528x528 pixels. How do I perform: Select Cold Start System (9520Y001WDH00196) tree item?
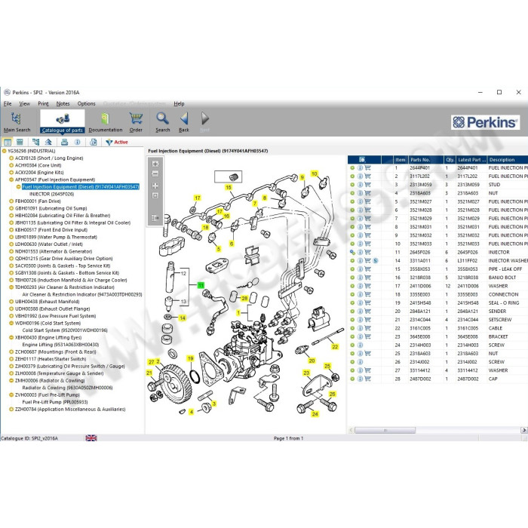click(65, 330)
